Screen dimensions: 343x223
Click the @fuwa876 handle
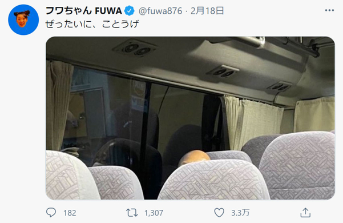tap(160, 11)
